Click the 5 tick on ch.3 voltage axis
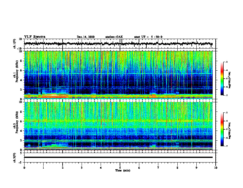The width and height of the screenshot is (243, 188). (21, 153)
